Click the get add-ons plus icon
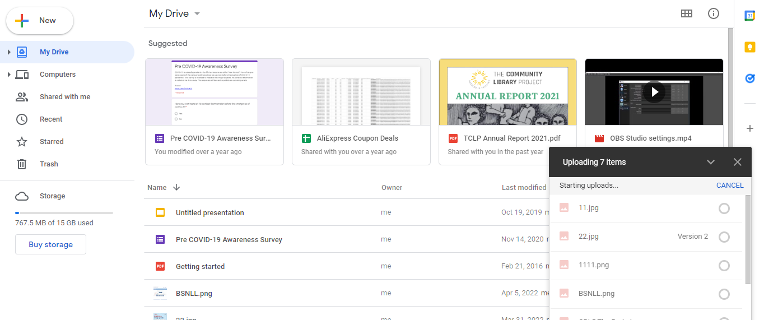 [x=750, y=128]
